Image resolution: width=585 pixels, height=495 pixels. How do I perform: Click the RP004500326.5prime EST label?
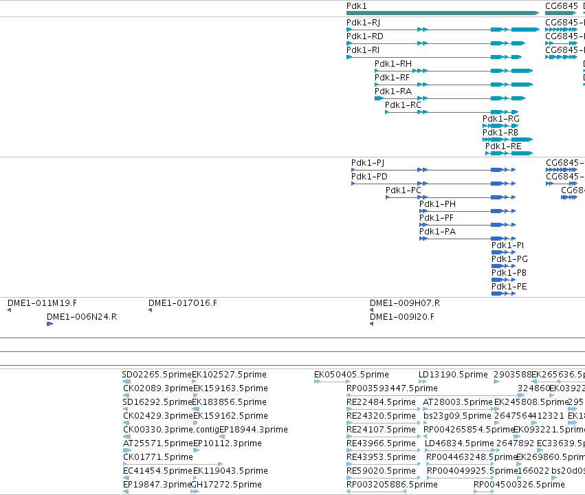click(x=519, y=485)
